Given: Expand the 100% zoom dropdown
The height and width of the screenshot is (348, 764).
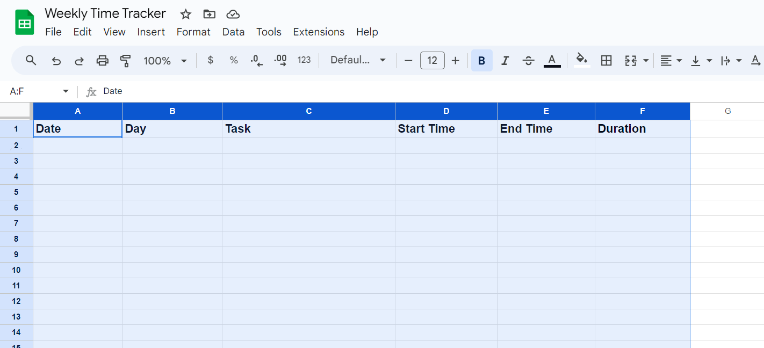Looking at the screenshot, I should coord(165,61).
